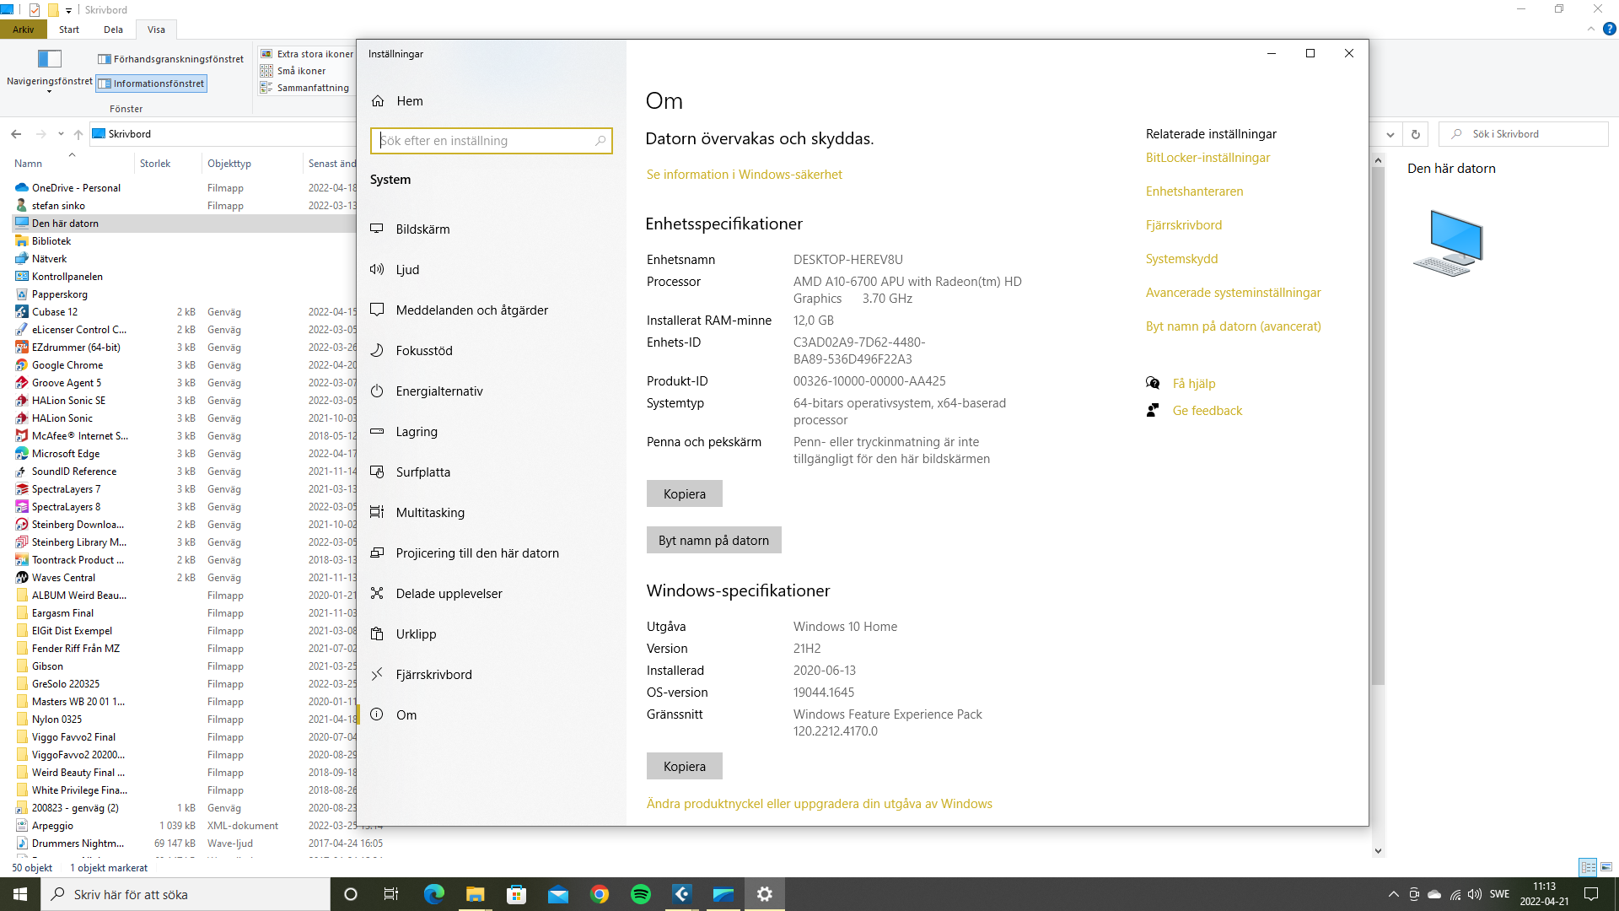Screen dimensions: 1619x911
Task: Open Bildskärm display settings
Action: [x=422, y=229]
